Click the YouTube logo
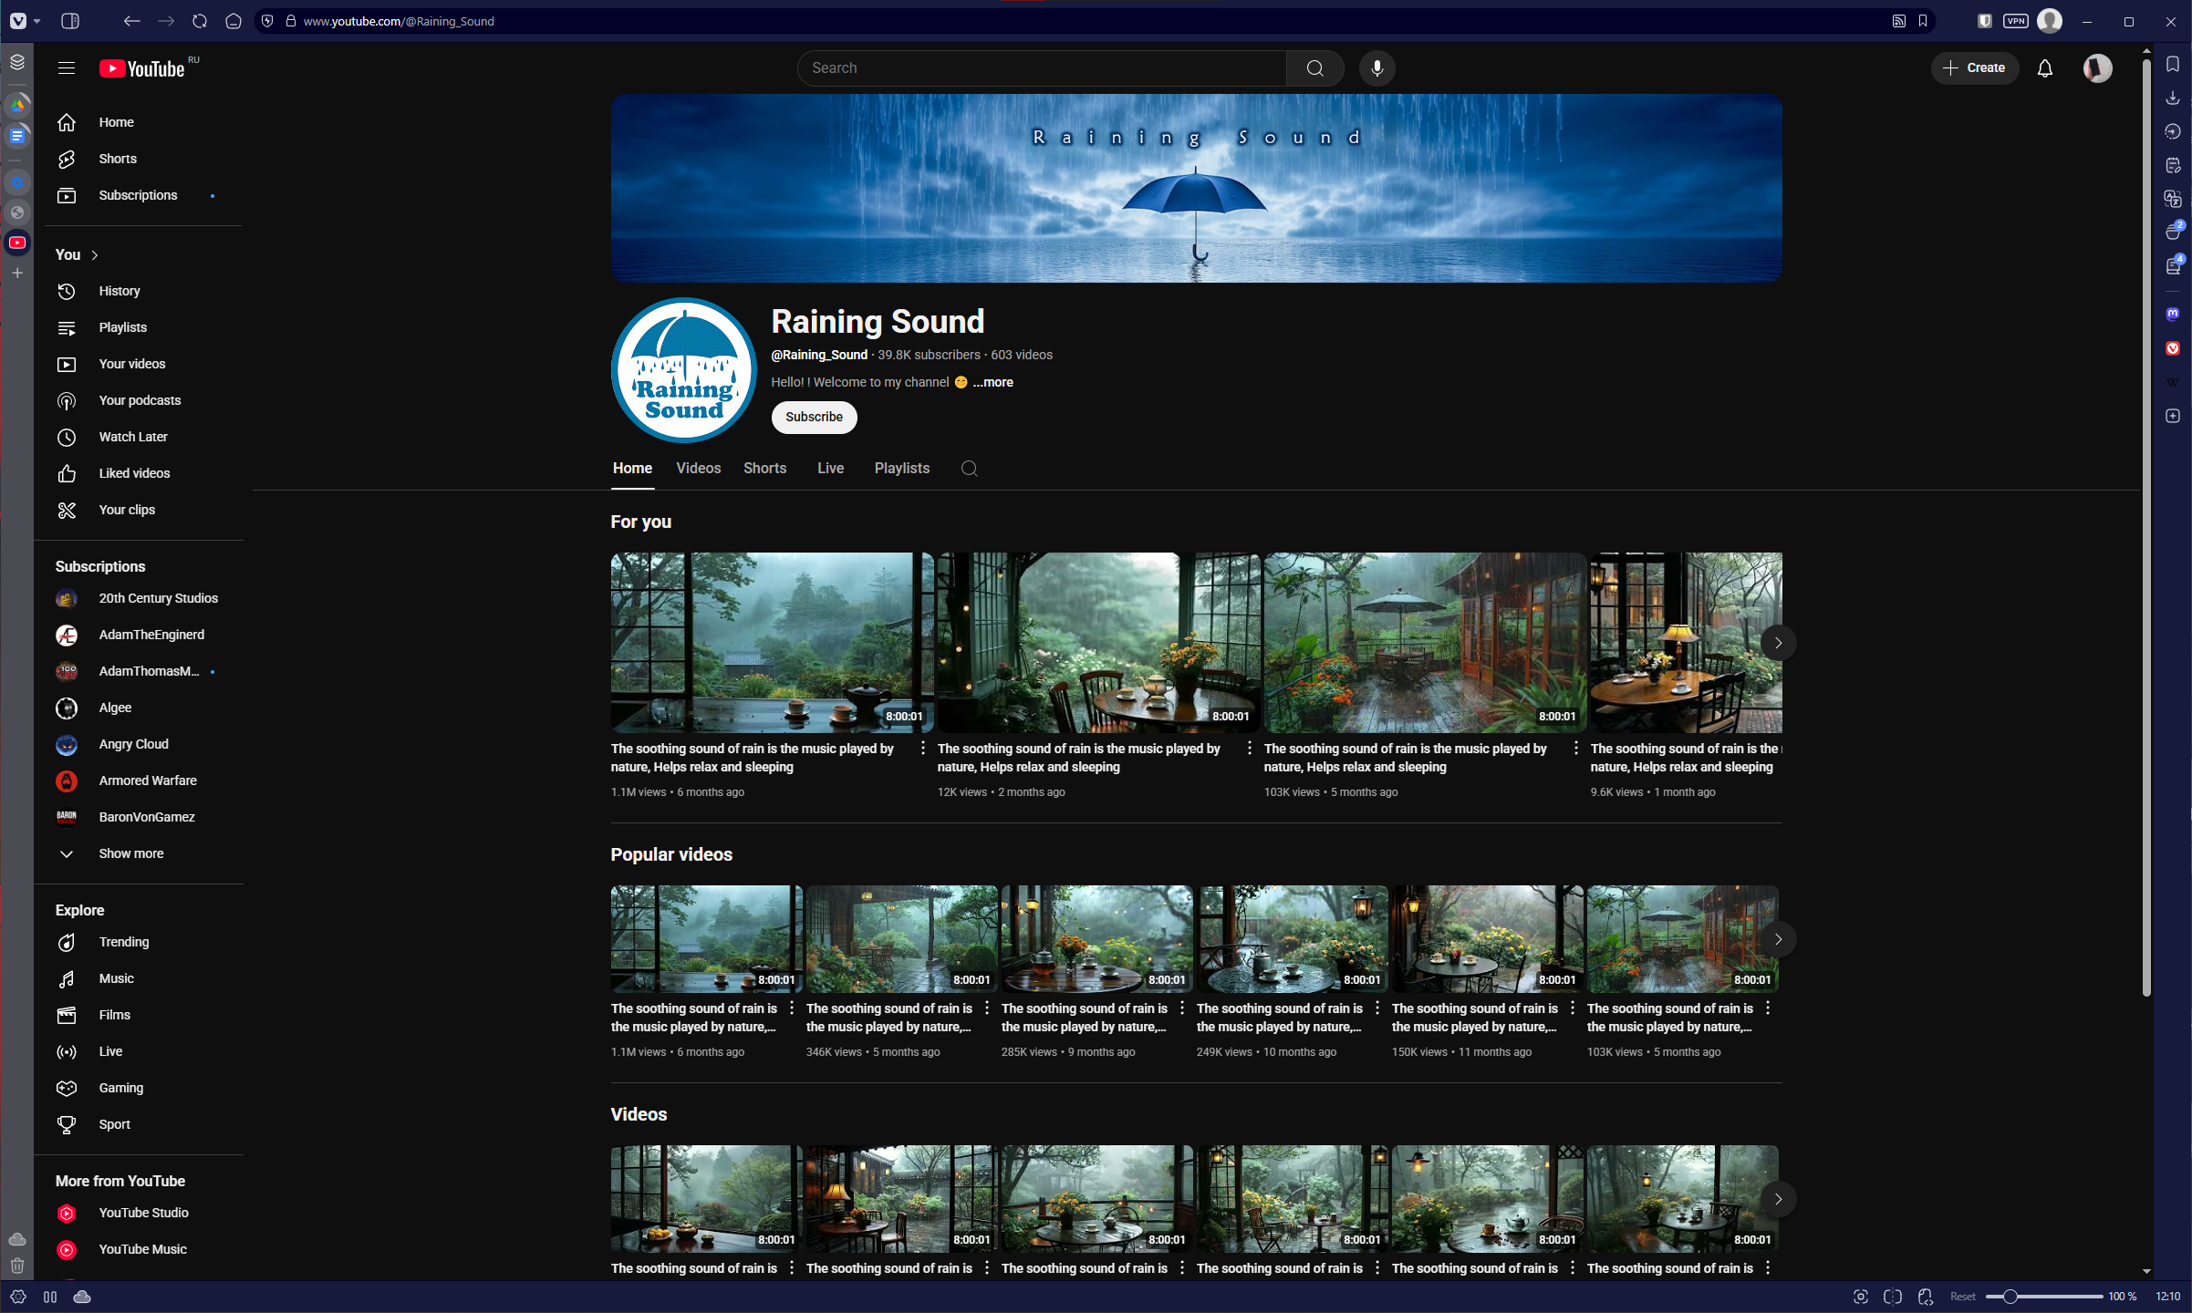Screen dimensions: 2192x1313 [x=142, y=68]
